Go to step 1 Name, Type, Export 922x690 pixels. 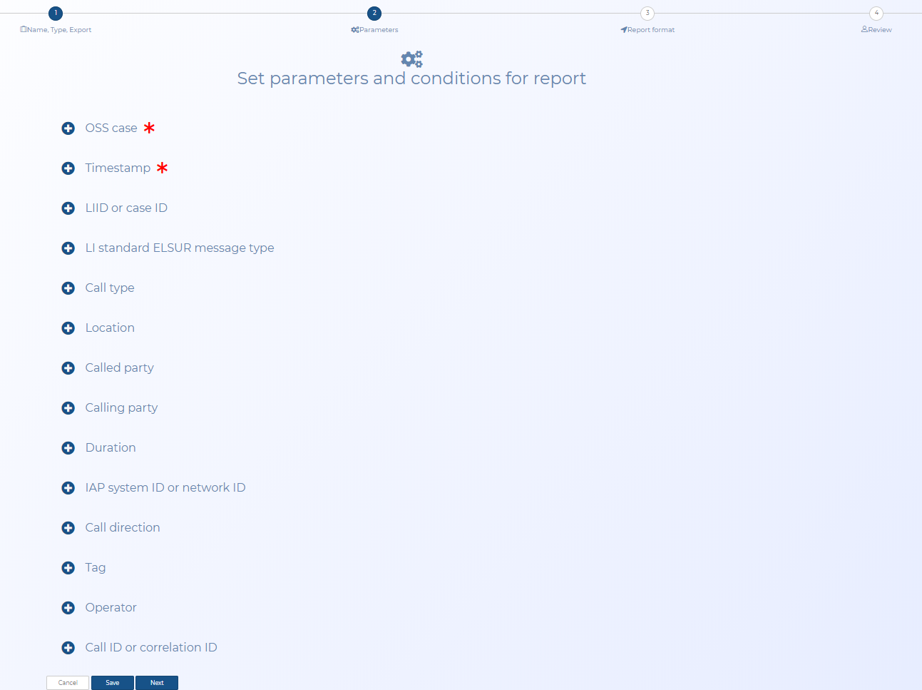pos(56,14)
